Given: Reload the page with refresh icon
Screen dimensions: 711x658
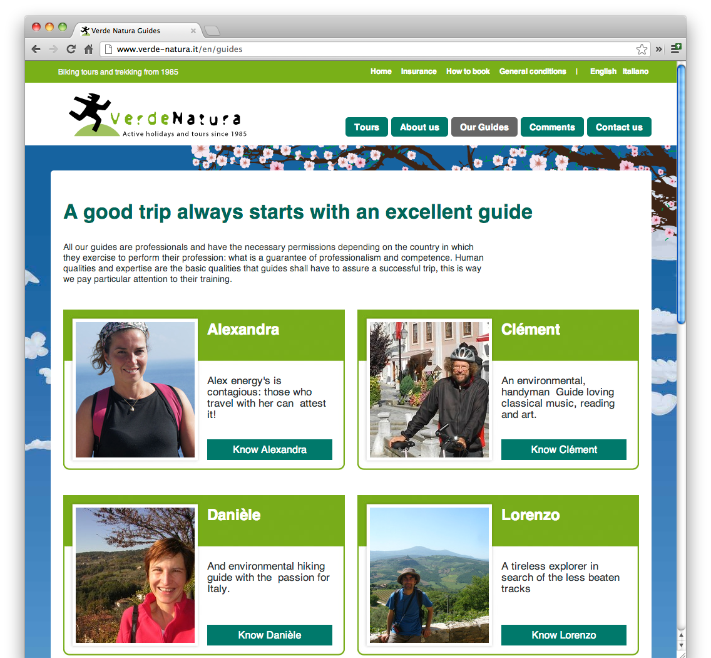Looking at the screenshot, I should pyautogui.click(x=71, y=49).
